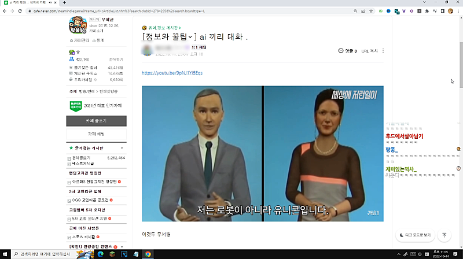Image resolution: width=463 pixels, height=259 pixels.
Task: Open Chrome from the taskbar
Action: [x=148, y=254]
